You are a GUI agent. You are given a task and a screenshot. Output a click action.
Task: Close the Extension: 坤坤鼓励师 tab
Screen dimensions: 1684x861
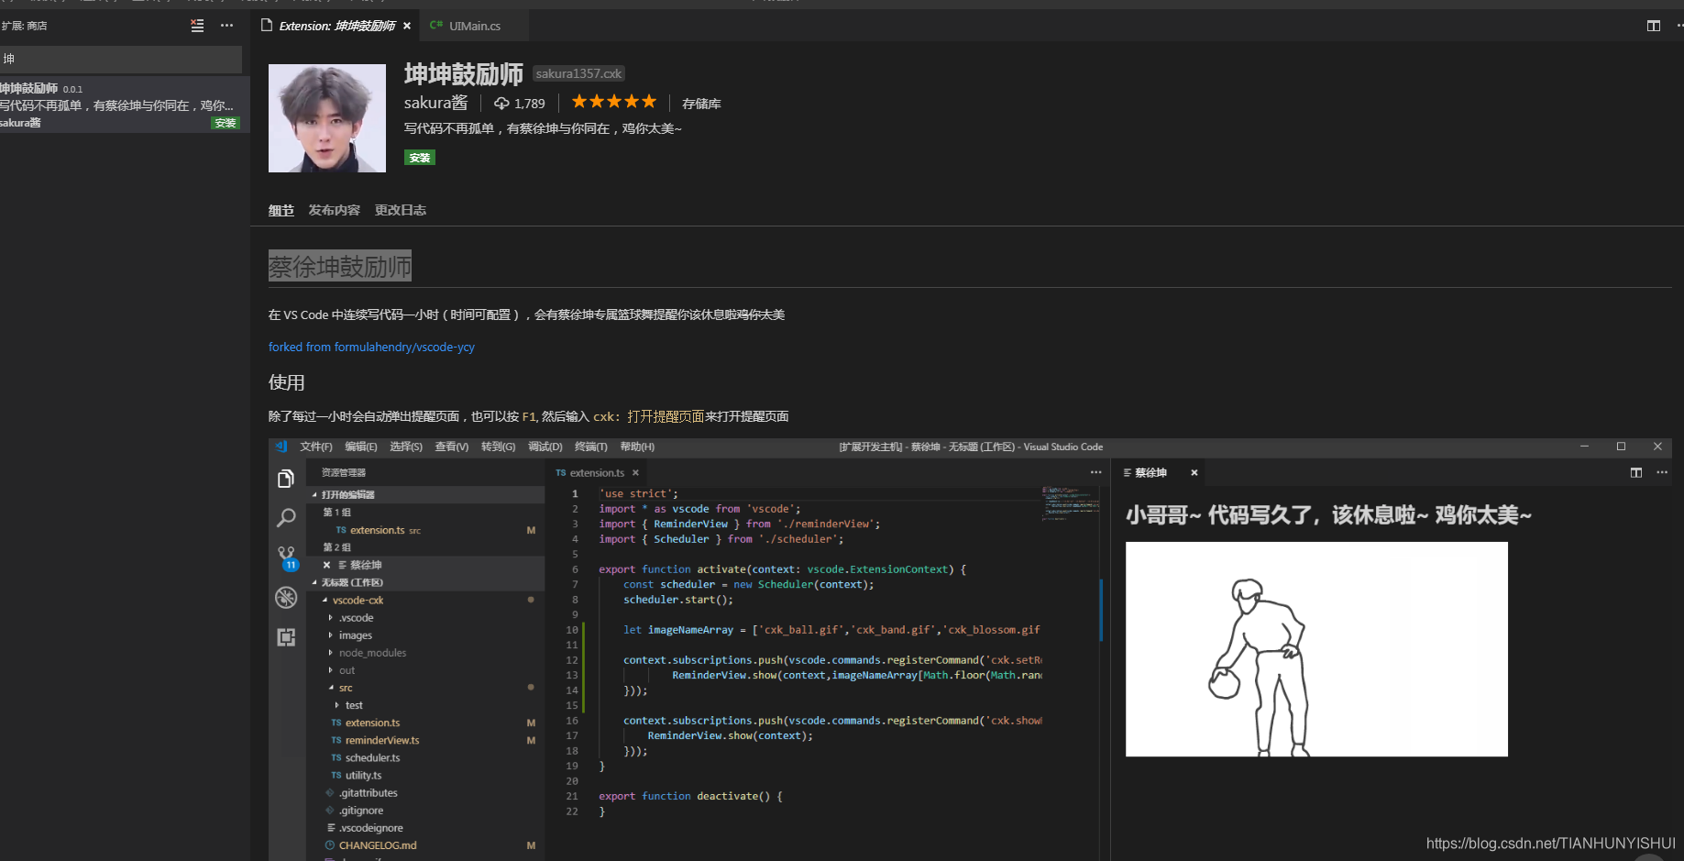407,26
